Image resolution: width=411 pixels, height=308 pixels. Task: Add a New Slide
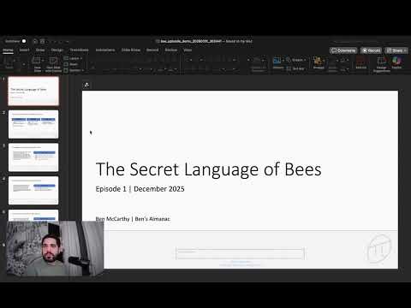click(38, 64)
